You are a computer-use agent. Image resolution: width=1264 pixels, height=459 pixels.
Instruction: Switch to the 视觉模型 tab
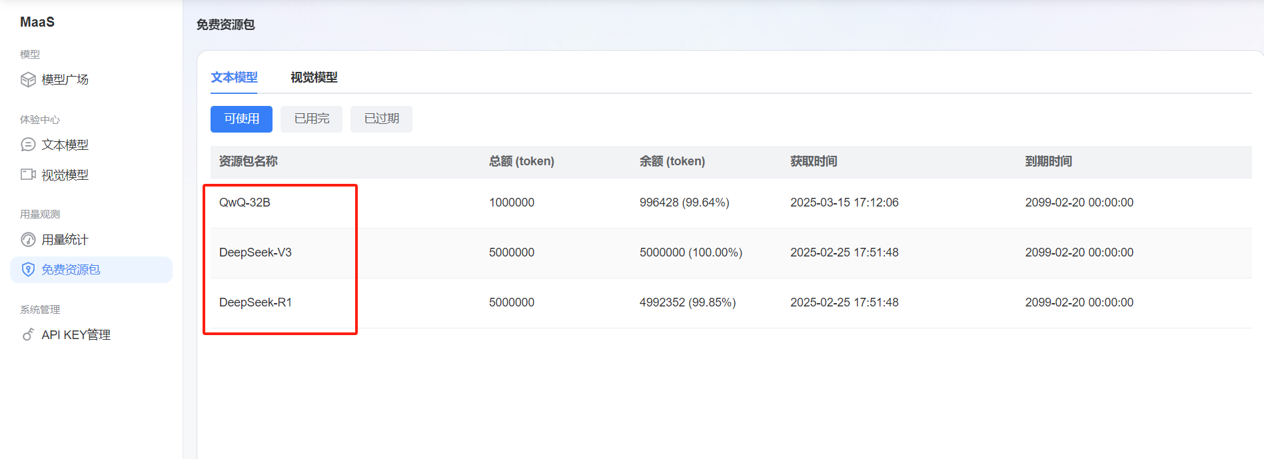(x=314, y=77)
